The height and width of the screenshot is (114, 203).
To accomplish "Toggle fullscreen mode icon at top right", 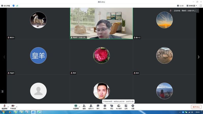I will pos(201,6).
